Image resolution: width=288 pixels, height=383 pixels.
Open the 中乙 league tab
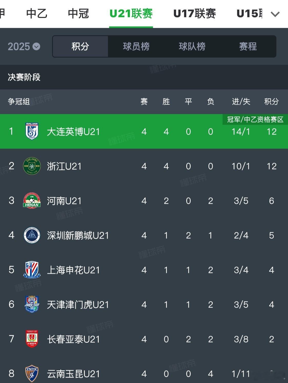37,14
